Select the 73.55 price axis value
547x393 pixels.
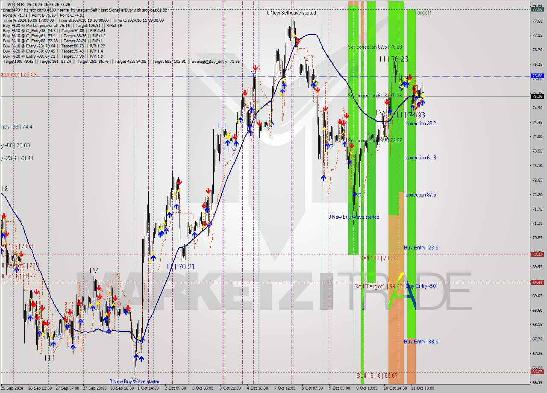point(537,151)
